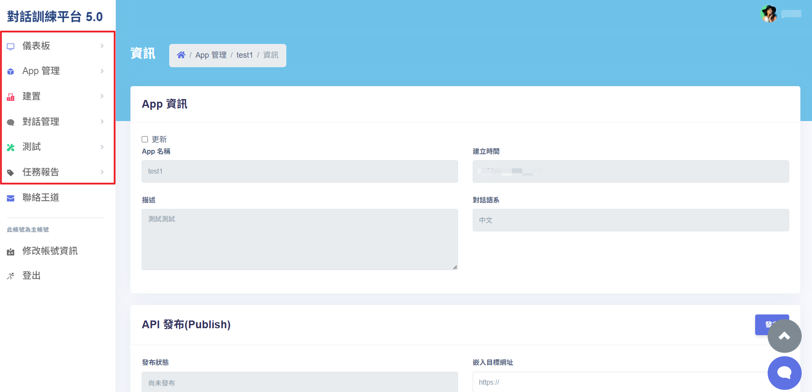Open the user avatar profile picture
Viewport: 812px width, 392px height.
tap(769, 14)
